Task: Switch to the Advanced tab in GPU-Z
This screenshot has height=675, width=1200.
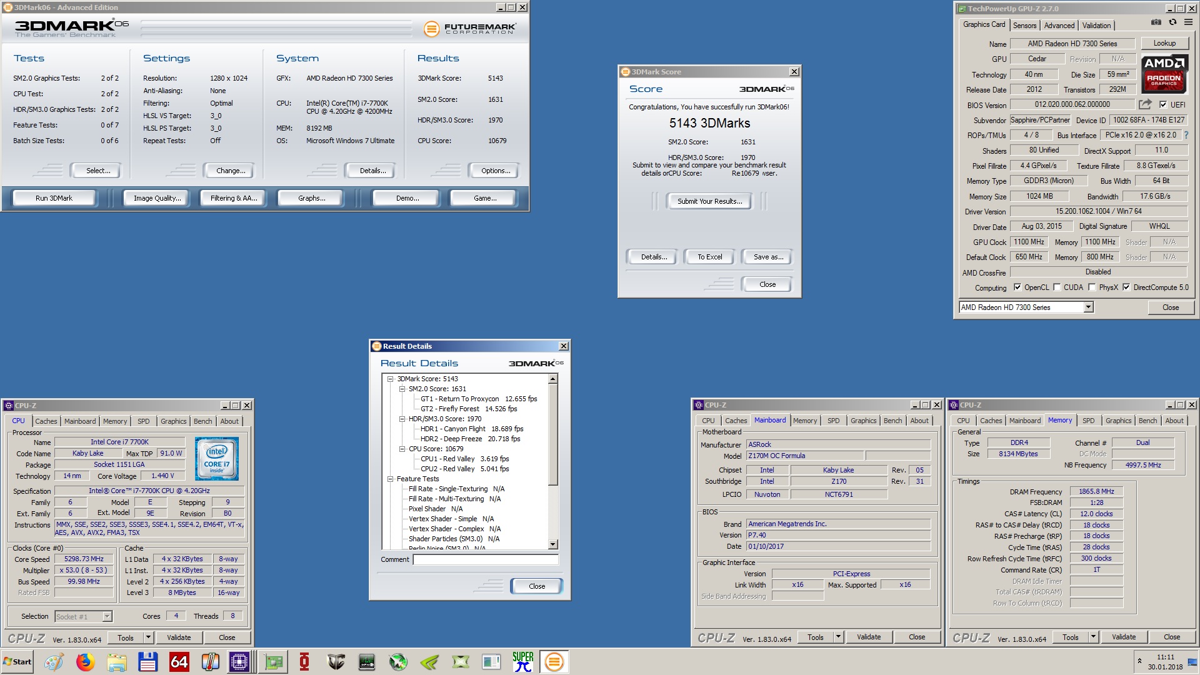Action: click(x=1059, y=26)
